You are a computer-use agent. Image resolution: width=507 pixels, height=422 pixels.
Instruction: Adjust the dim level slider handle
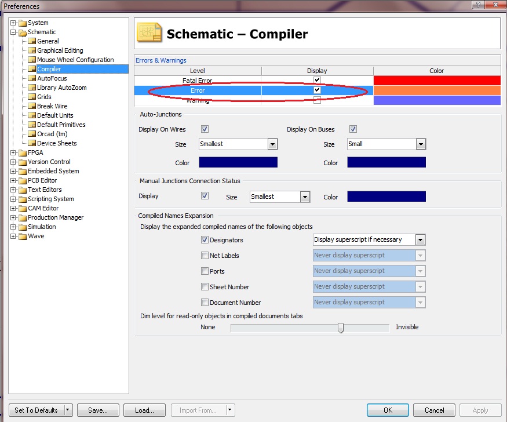(x=341, y=328)
